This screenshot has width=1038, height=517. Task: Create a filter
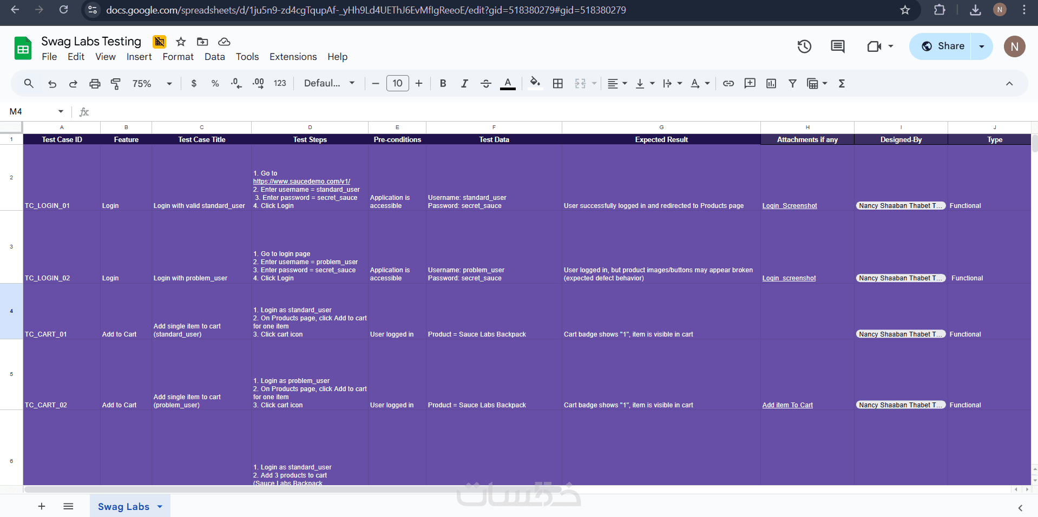tap(793, 83)
